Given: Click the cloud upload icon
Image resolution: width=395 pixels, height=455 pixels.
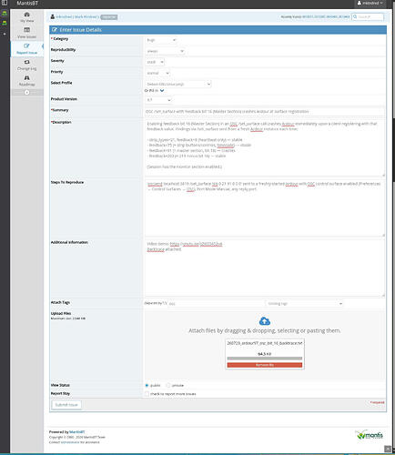Looking at the screenshot, I should point(265,321).
